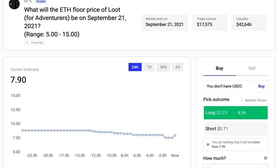Click Buy link to get USDC
The width and height of the screenshot is (277, 168).
tap(261, 86)
